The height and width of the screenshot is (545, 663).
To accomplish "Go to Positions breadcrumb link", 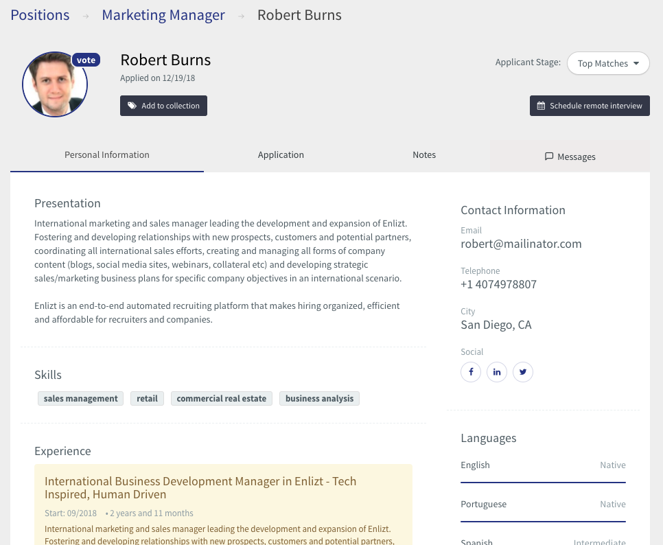I will [x=40, y=15].
